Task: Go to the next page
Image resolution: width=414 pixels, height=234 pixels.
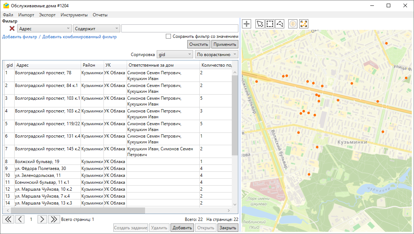Action: (x=42, y=219)
